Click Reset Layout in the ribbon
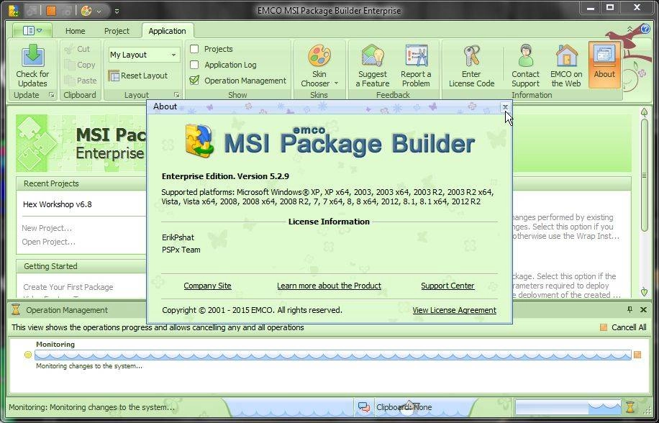Screen dimensions: 659x423 (x=138, y=76)
